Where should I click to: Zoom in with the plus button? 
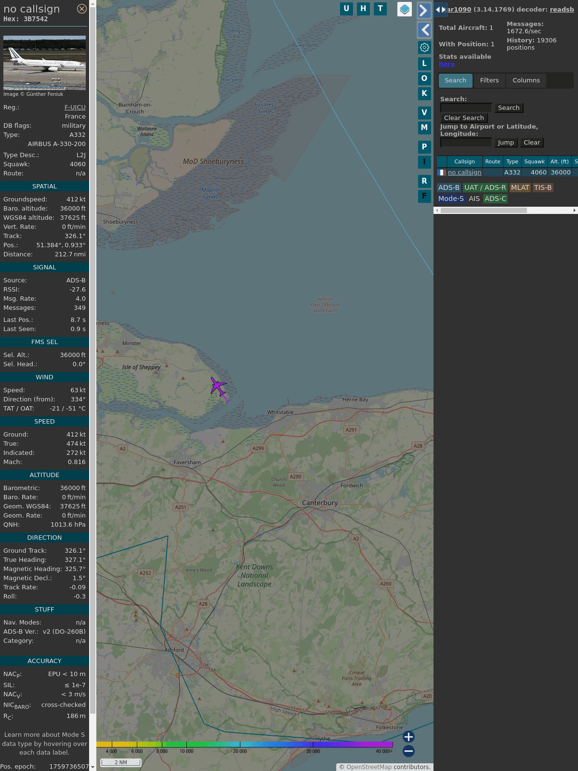tap(408, 737)
